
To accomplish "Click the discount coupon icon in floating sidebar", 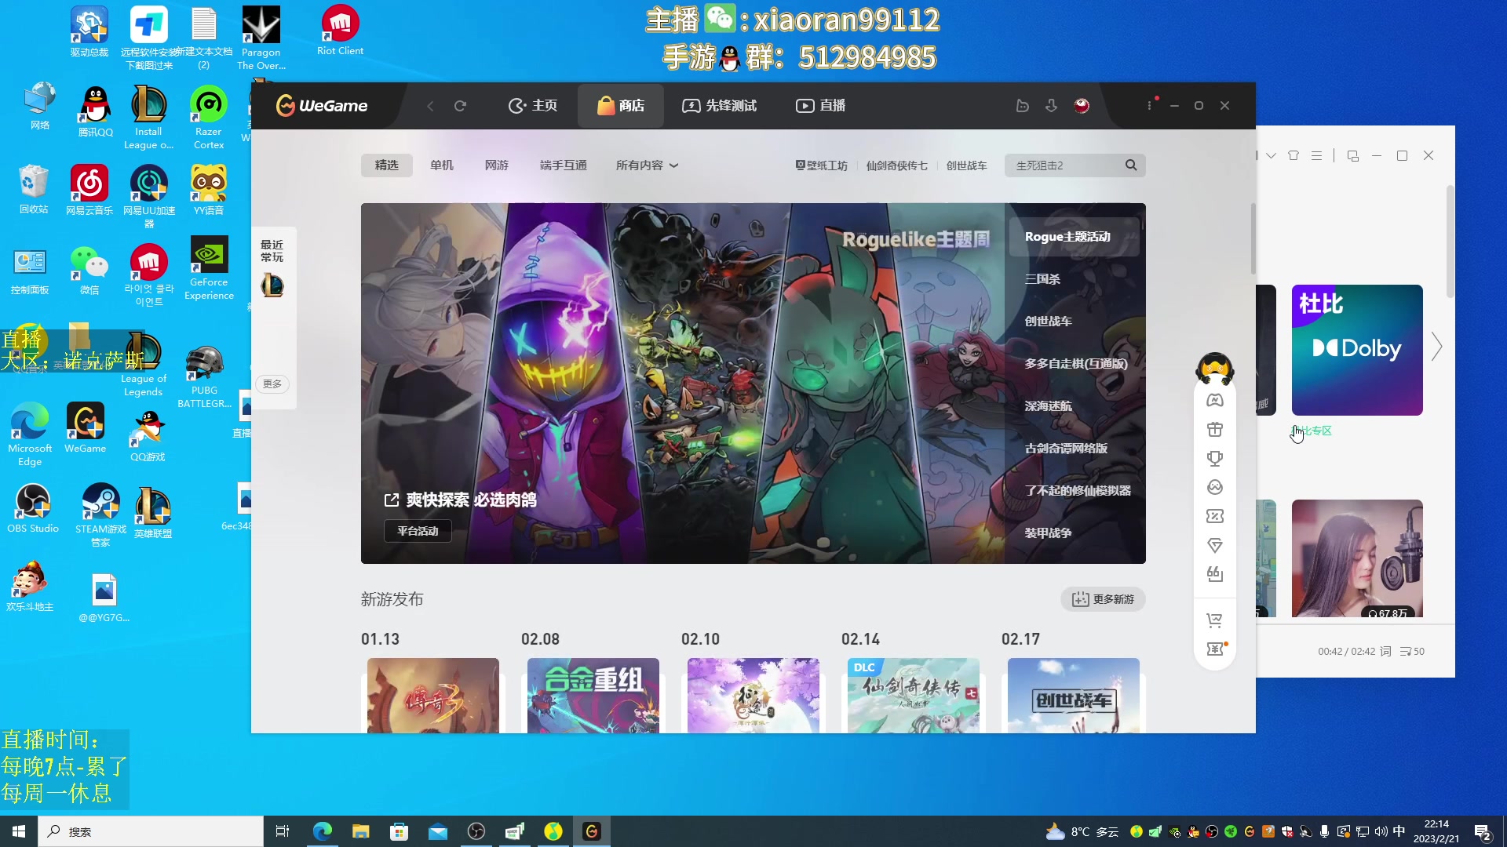I will [1215, 517].
